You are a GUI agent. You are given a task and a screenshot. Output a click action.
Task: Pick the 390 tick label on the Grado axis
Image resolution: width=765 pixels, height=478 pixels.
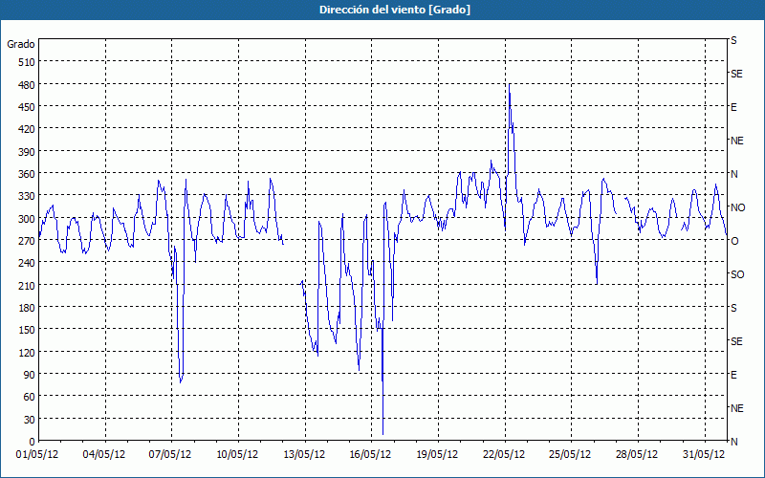tap(27, 152)
